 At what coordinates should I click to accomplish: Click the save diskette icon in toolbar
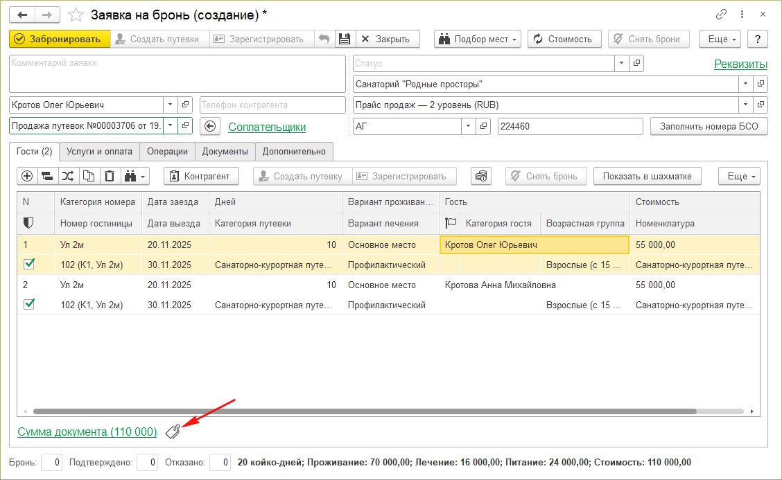tap(344, 39)
